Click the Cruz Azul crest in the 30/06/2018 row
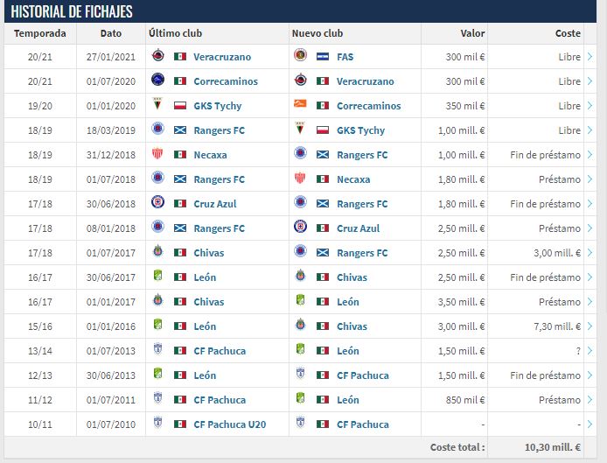The width and height of the screenshot is (607, 463). pos(157,204)
